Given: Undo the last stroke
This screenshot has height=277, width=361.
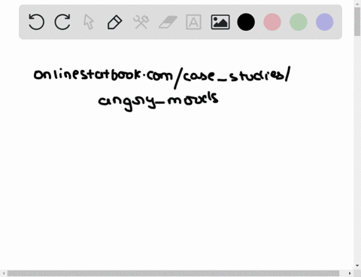Looking at the screenshot, I should (37, 22).
